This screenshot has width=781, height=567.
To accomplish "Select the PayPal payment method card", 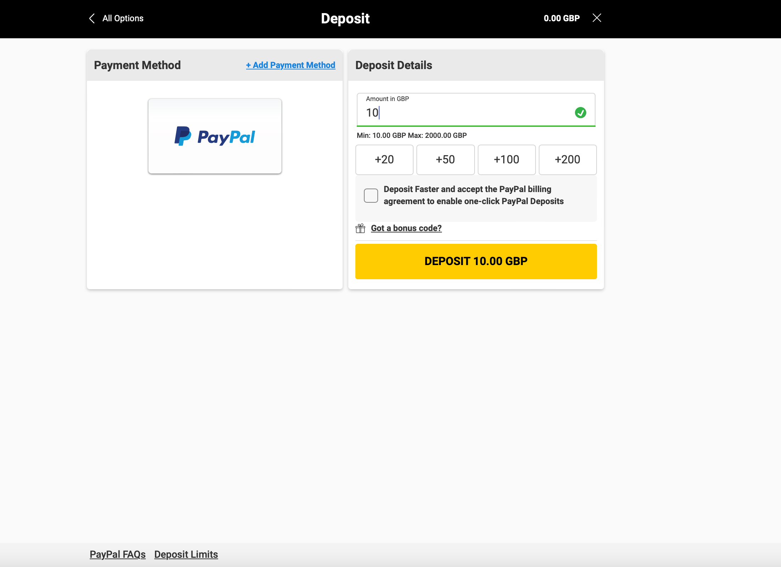I will [x=215, y=136].
